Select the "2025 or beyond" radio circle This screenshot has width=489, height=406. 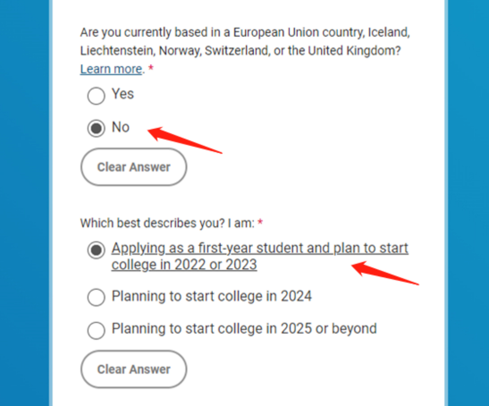[x=96, y=330]
